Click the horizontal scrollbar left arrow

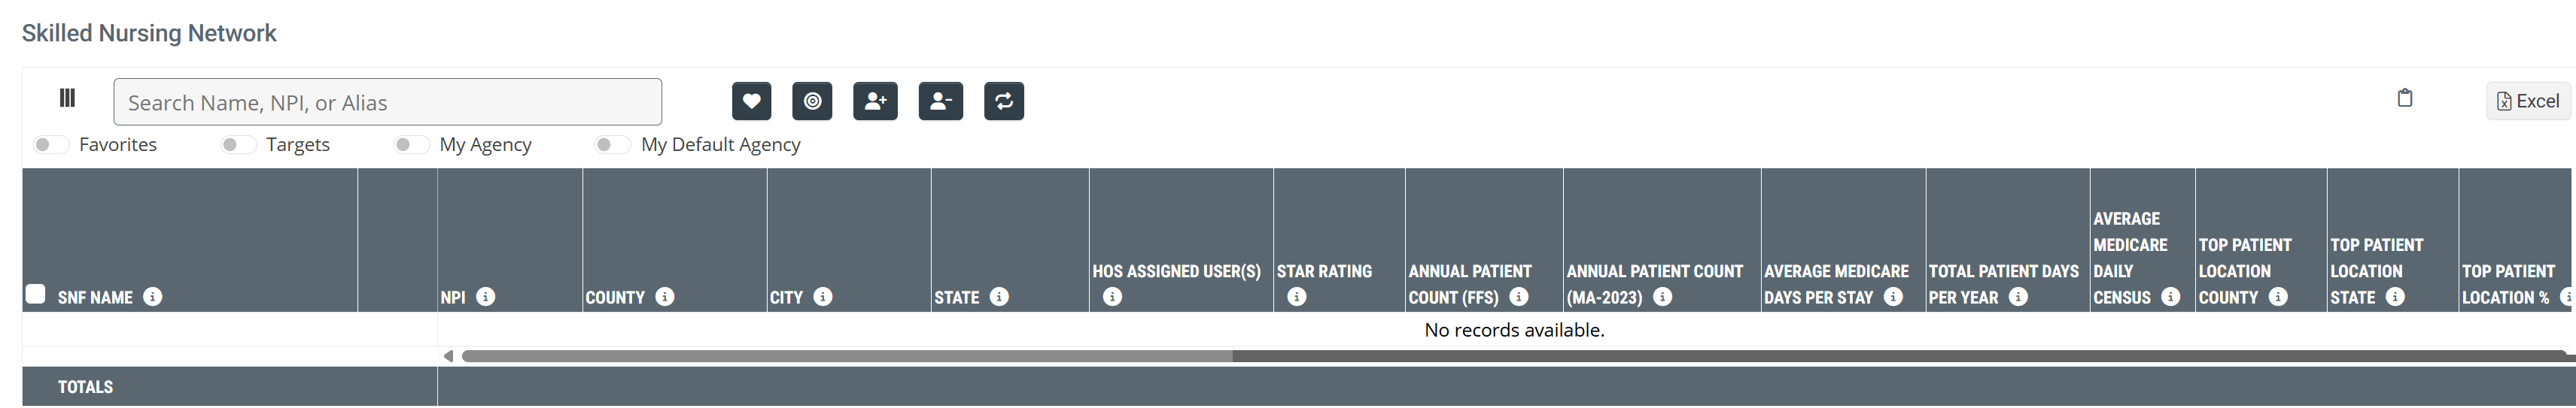point(448,356)
